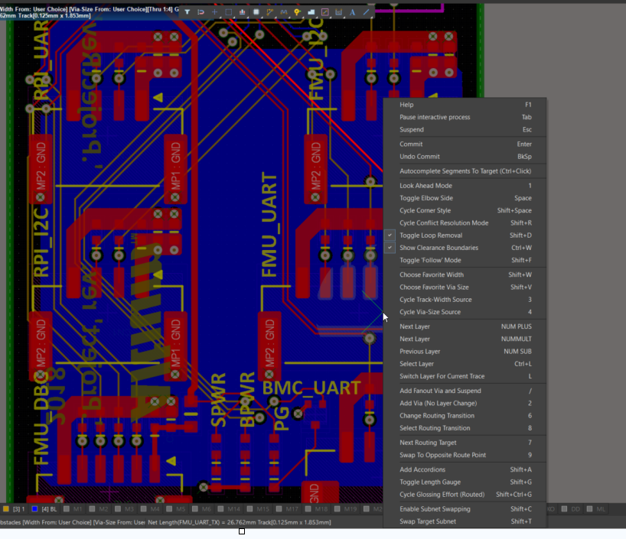The height and width of the screenshot is (539, 626).
Task: Select the polygon pour tool
Action: pos(311,11)
